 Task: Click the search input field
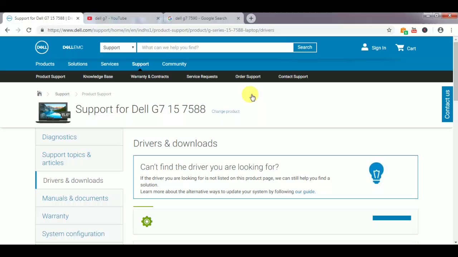pos(215,47)
